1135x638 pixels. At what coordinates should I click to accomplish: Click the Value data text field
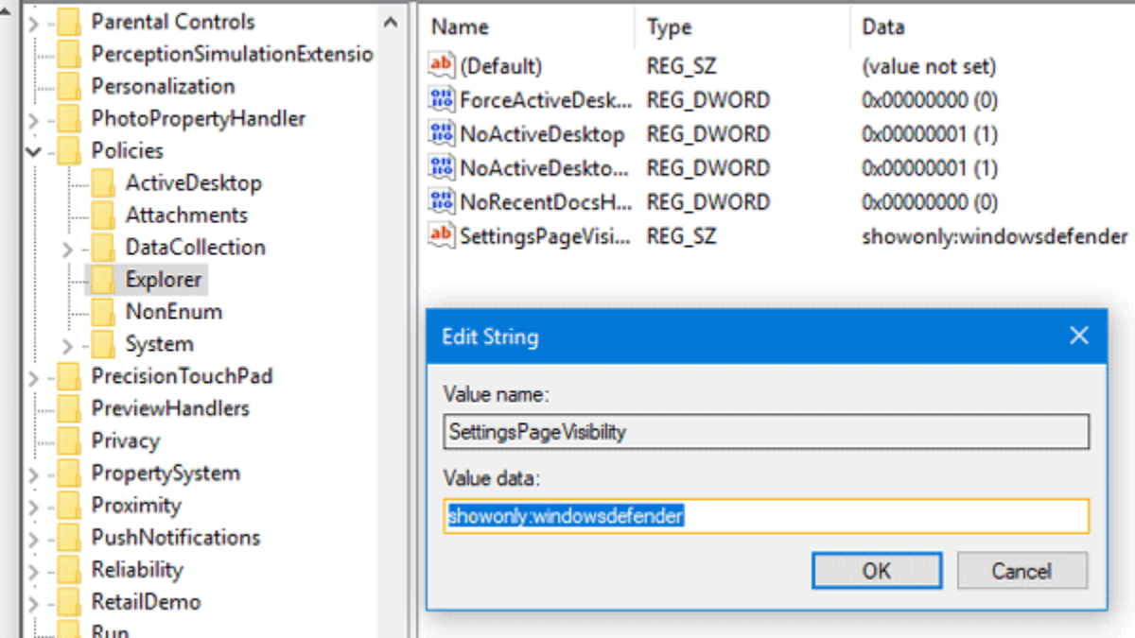[x=766, y=516]
